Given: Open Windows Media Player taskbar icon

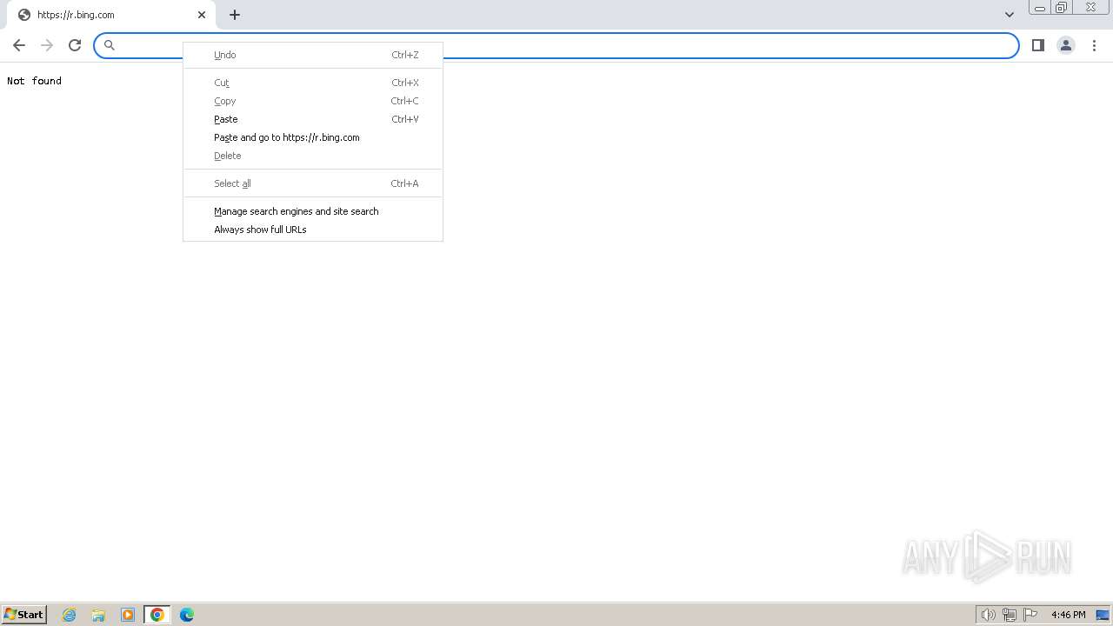Looking at the screenshot, I should 128,615.
